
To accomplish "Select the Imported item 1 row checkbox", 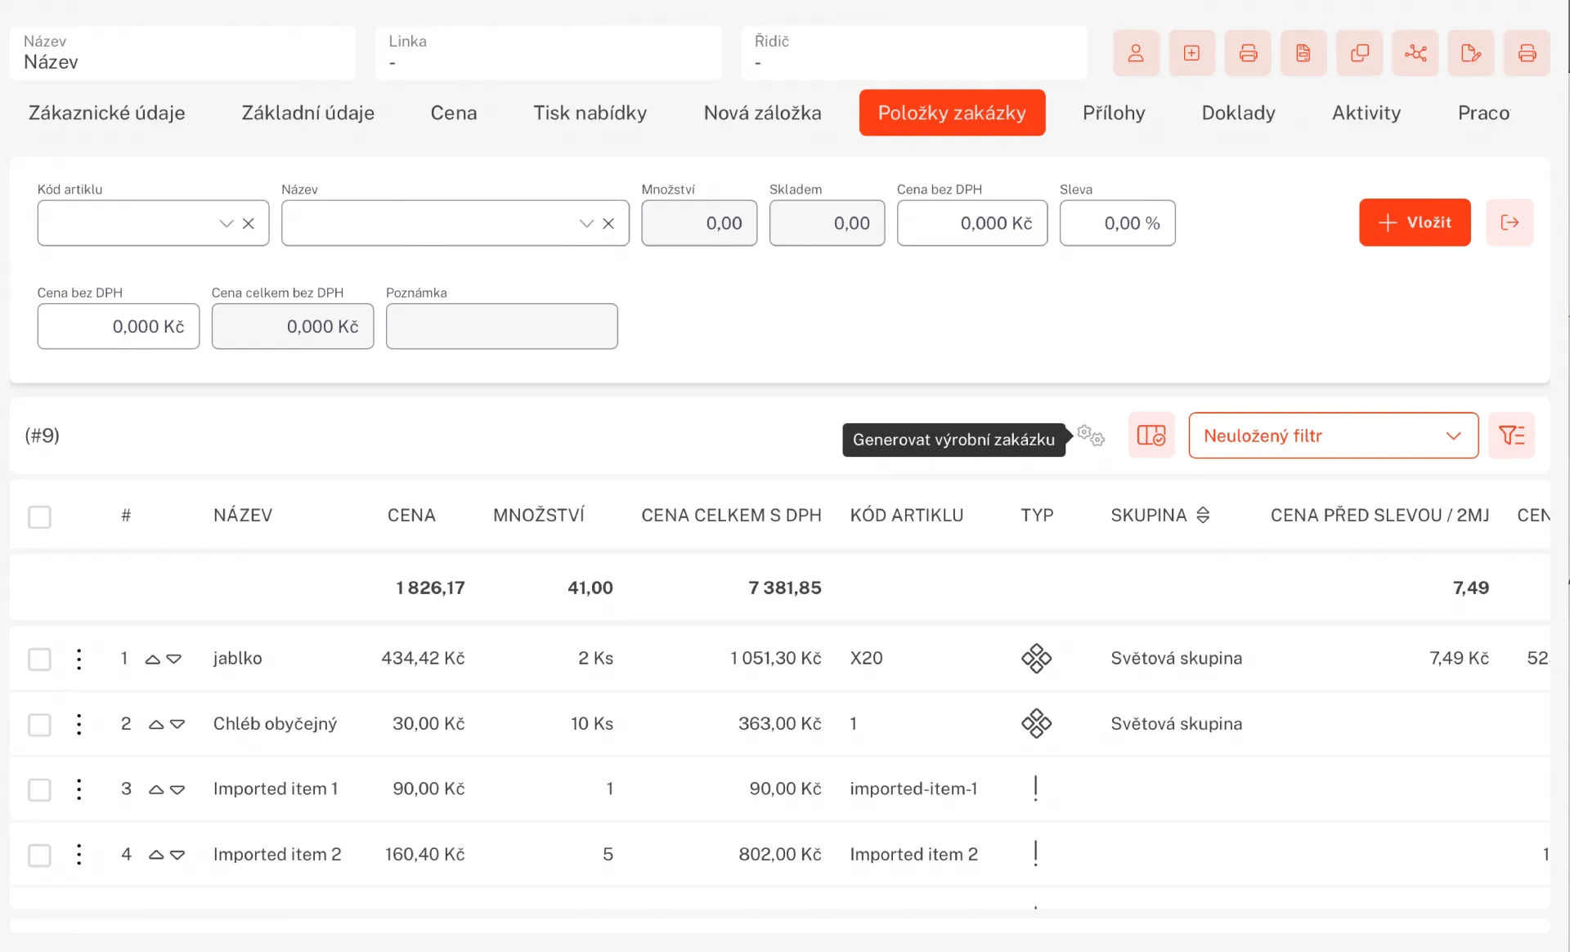I will click(39, 789).
